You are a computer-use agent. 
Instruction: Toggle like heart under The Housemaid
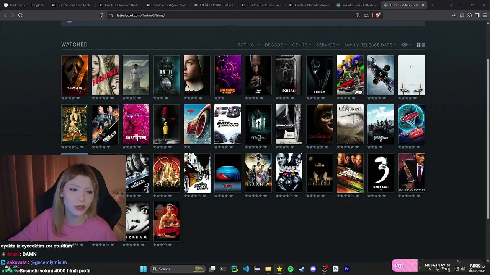[112, 98]
